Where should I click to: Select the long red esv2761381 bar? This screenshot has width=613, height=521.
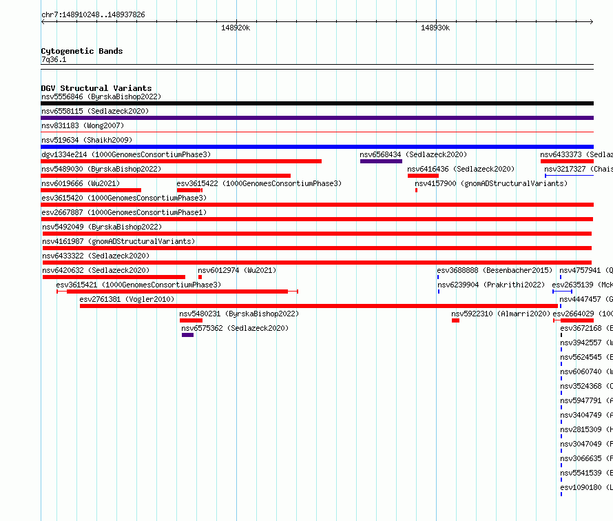click(319, 306)
